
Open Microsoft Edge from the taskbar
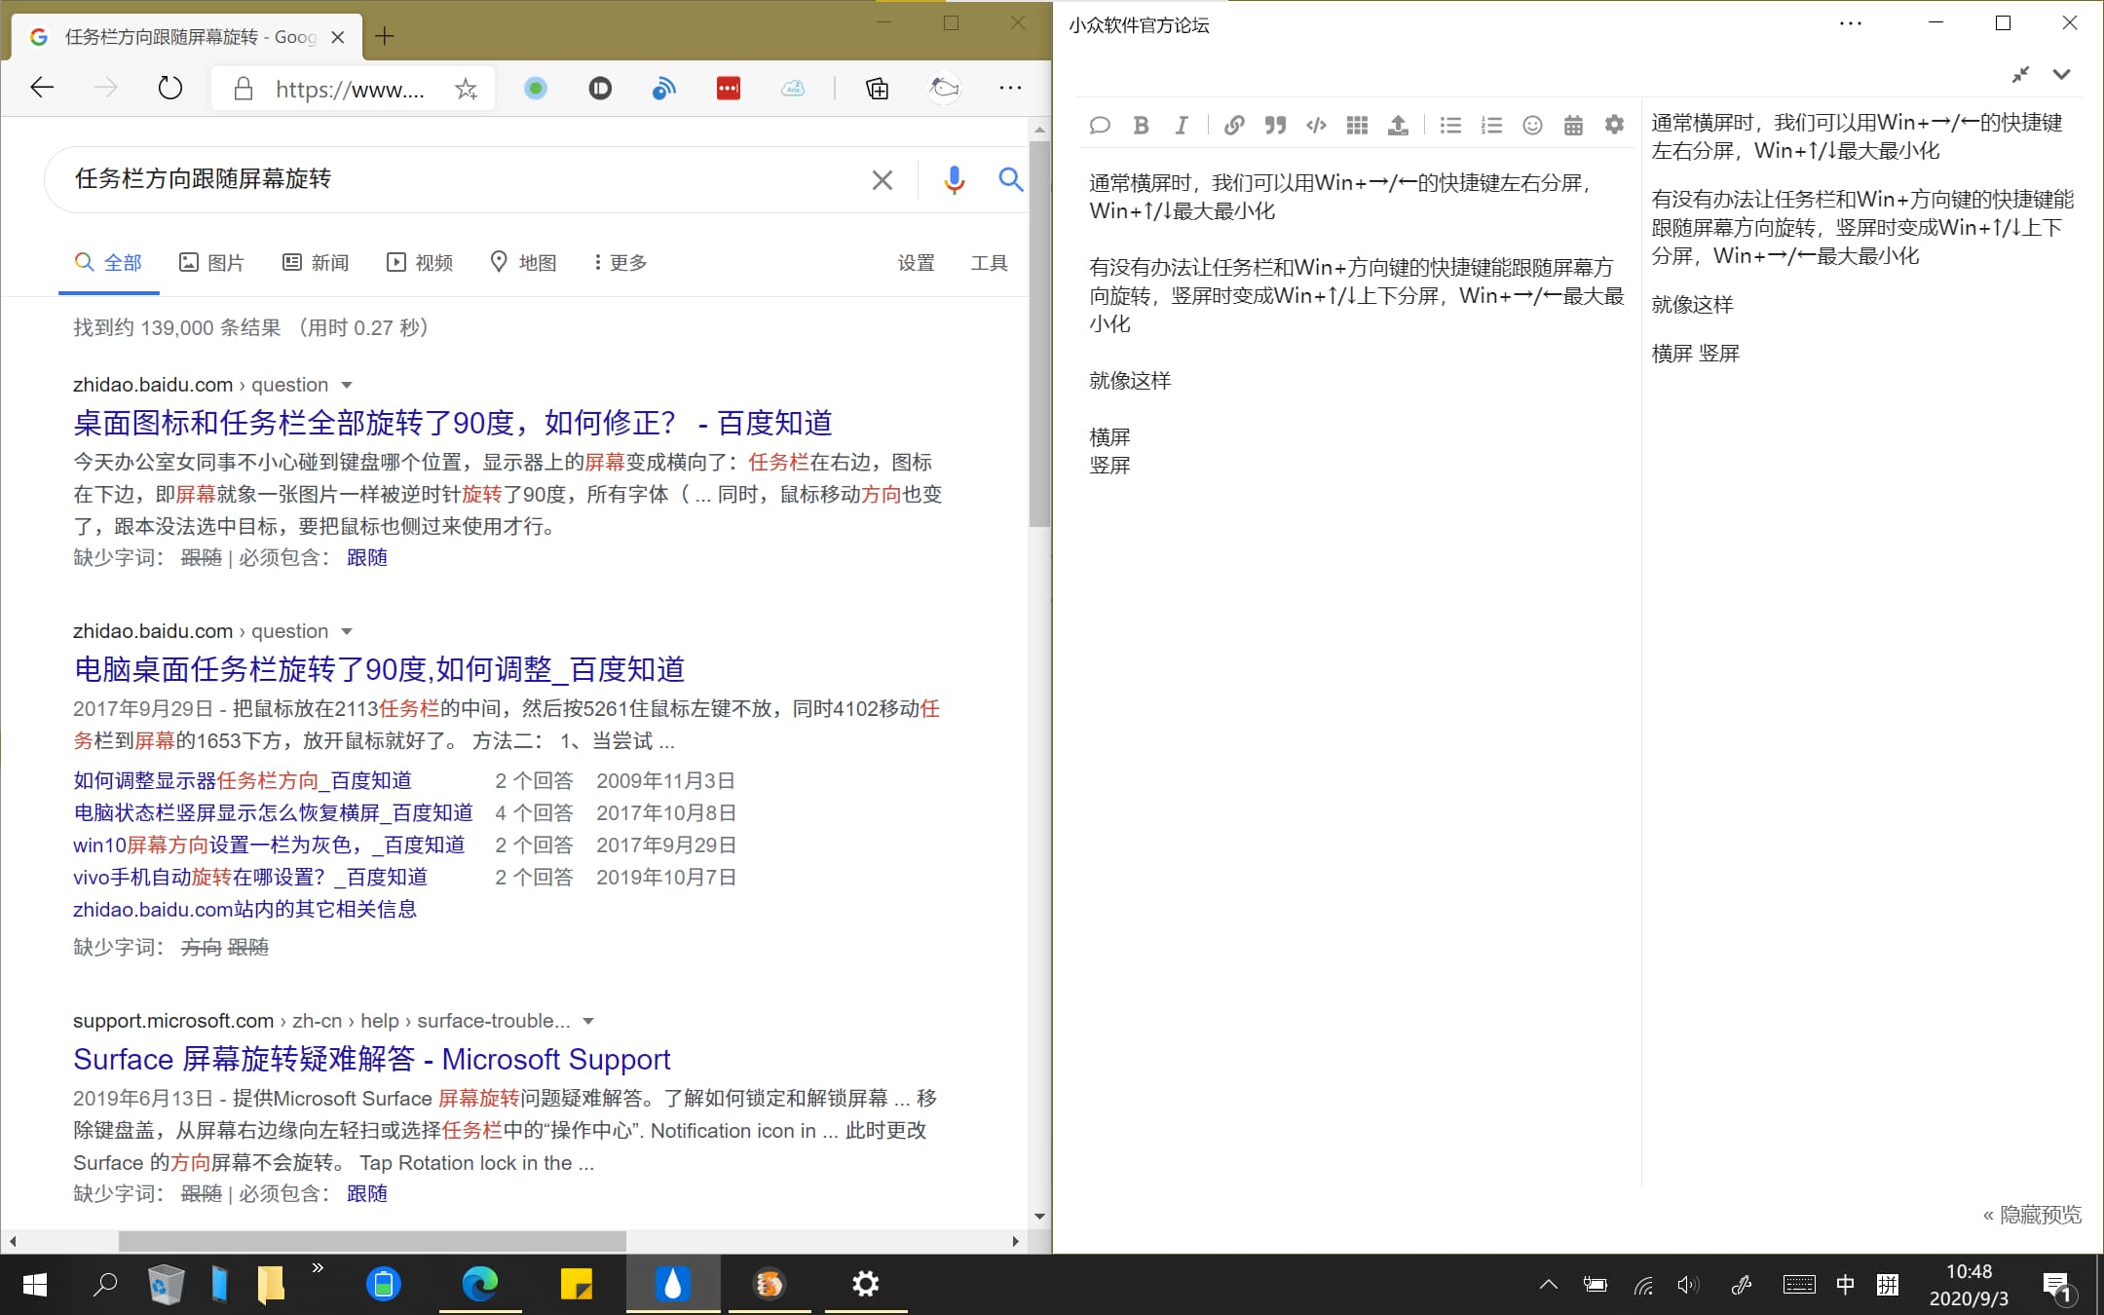(479, 1284)
